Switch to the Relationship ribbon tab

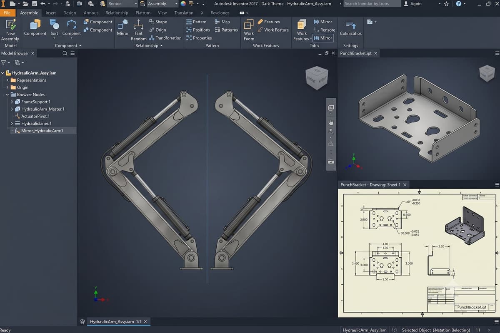(x=117, y=12)
